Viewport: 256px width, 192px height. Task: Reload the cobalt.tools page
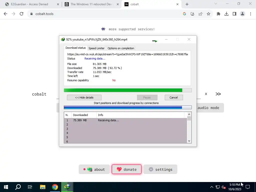pos(21,14)
